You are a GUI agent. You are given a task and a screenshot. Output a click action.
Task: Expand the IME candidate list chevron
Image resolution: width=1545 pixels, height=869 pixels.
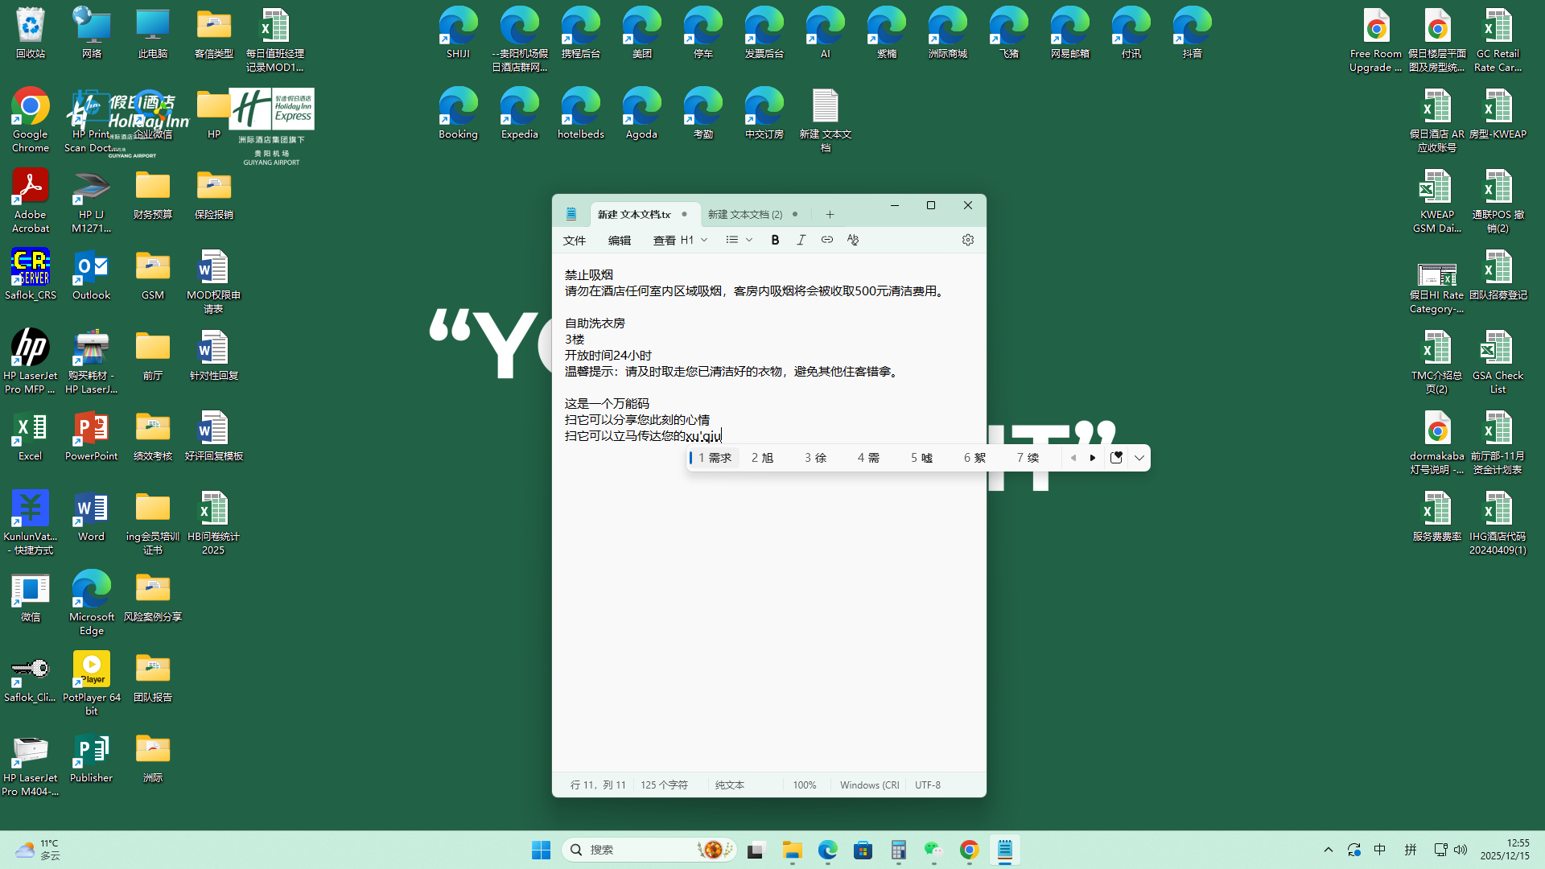[x=1139, y=458]
